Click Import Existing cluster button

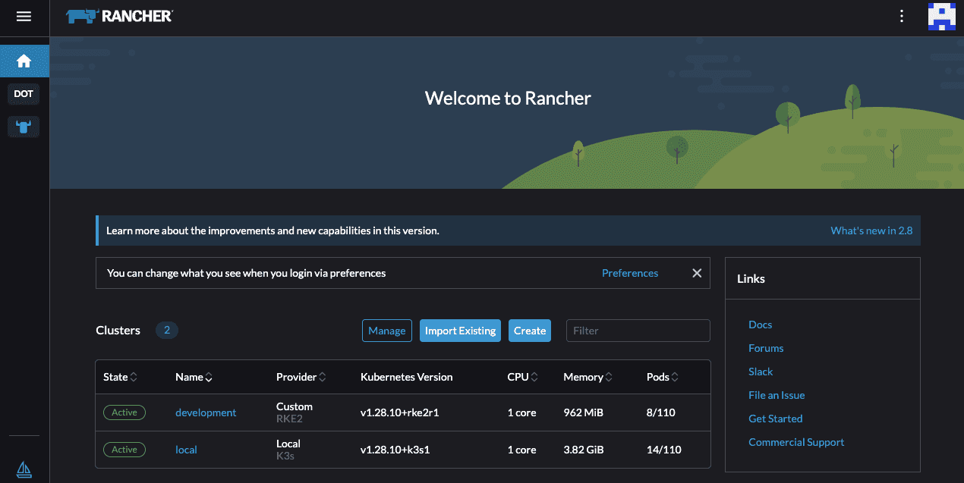tap(460, 331)
